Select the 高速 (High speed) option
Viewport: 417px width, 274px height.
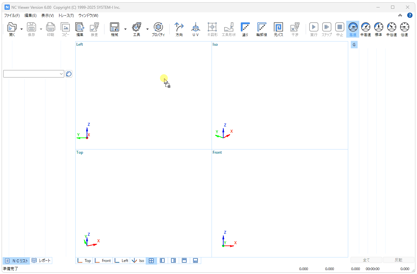[353, 29]
